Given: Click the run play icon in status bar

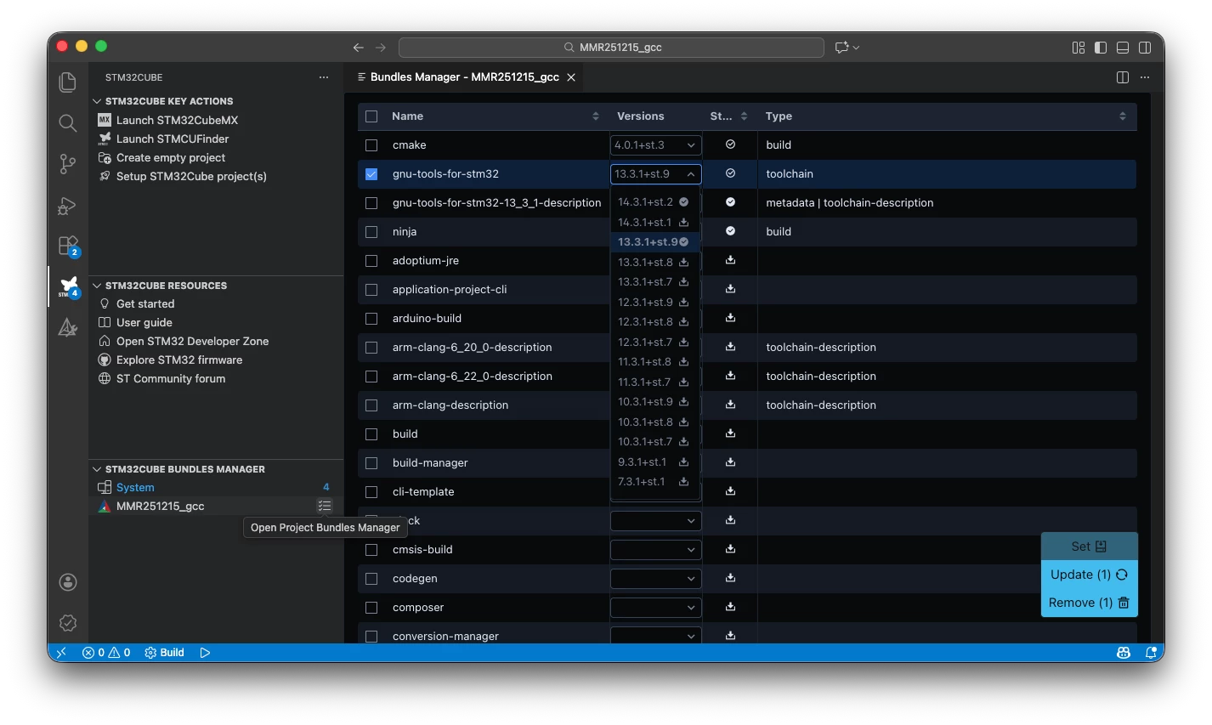Looking at the screenshot, I should pyautogui.click(x=205, y=653).
